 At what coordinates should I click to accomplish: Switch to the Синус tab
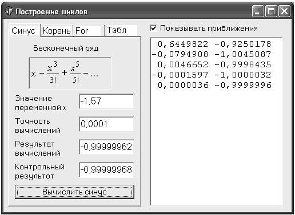pyautogui.click(x=25, y=30)
